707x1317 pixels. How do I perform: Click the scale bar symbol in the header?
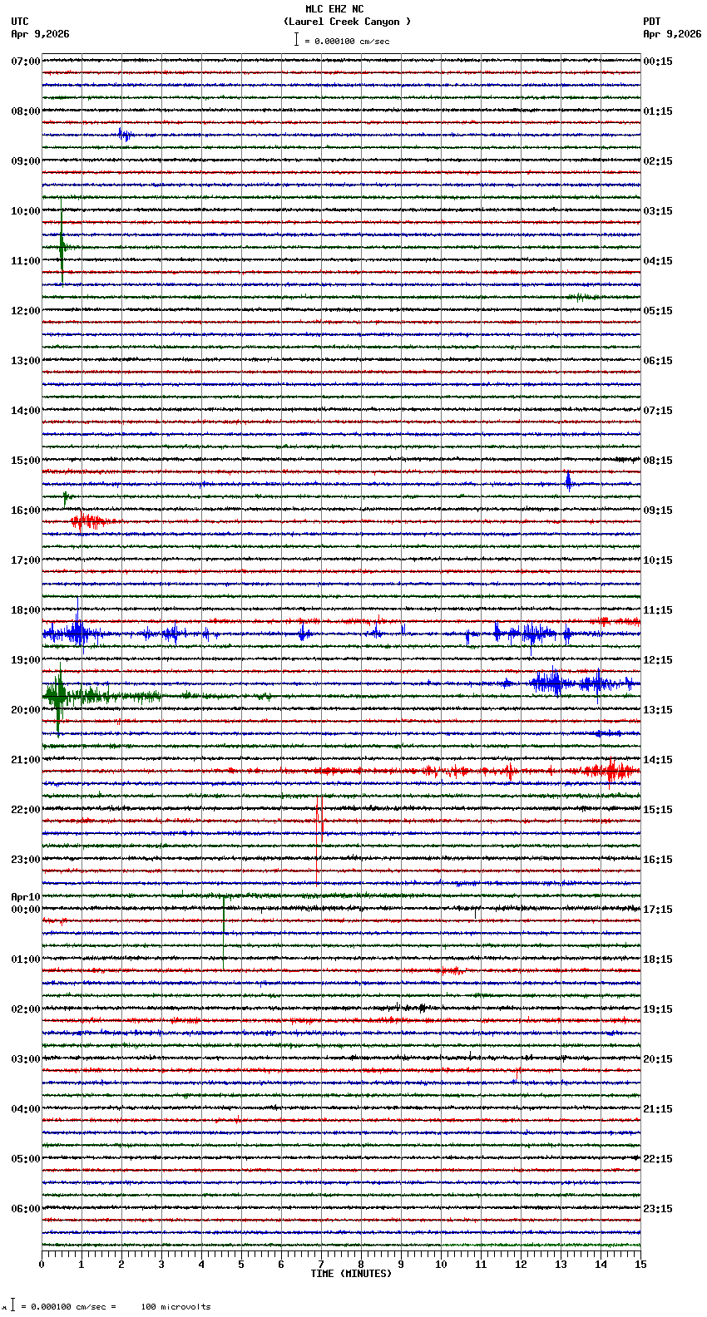pos(296,39)
